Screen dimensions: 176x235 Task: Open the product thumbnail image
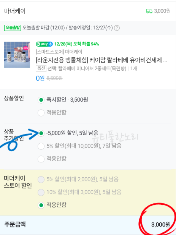tap(17, 55)
